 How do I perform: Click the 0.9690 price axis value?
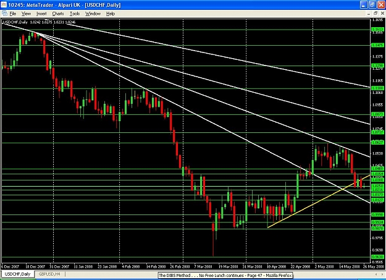coord(378,250)
